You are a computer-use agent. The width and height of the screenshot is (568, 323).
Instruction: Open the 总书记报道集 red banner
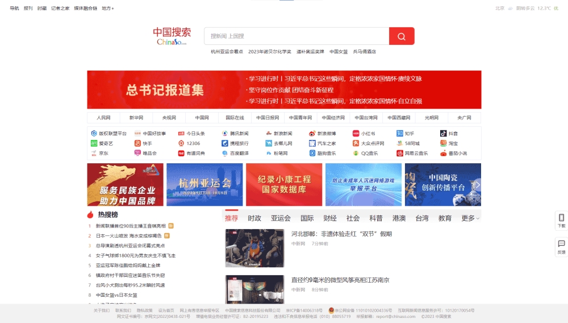tap(284, 89)
